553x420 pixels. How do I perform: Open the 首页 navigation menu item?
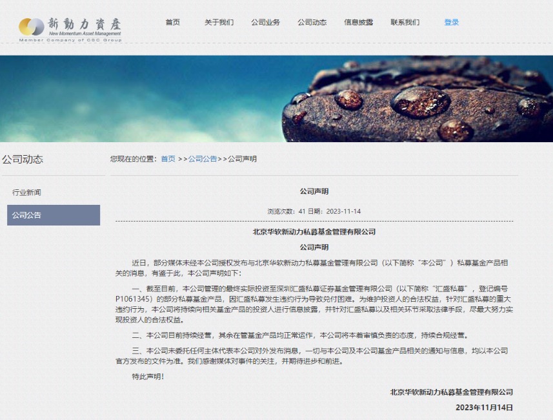click(173, 22)
